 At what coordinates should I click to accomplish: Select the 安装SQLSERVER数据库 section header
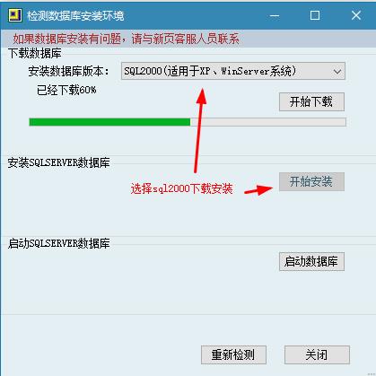(58, 162)
